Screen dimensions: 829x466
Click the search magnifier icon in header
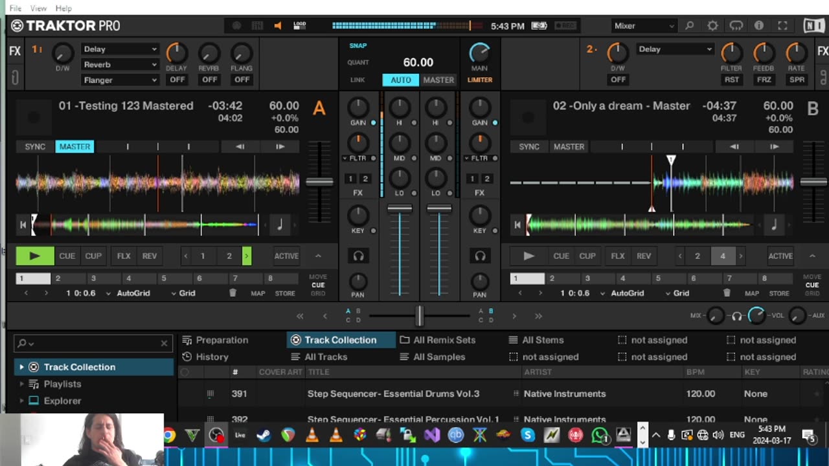[690, 26]
